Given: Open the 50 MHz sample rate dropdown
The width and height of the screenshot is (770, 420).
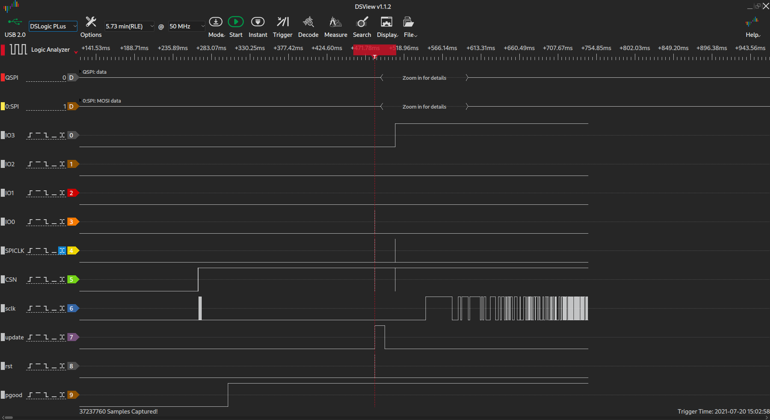Looking at the screenshot, I should (186, 26).
